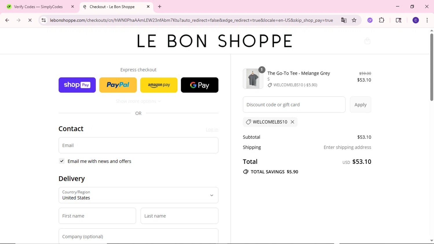
Task: Click the browser forward arrow
Action: coord(19,20)
